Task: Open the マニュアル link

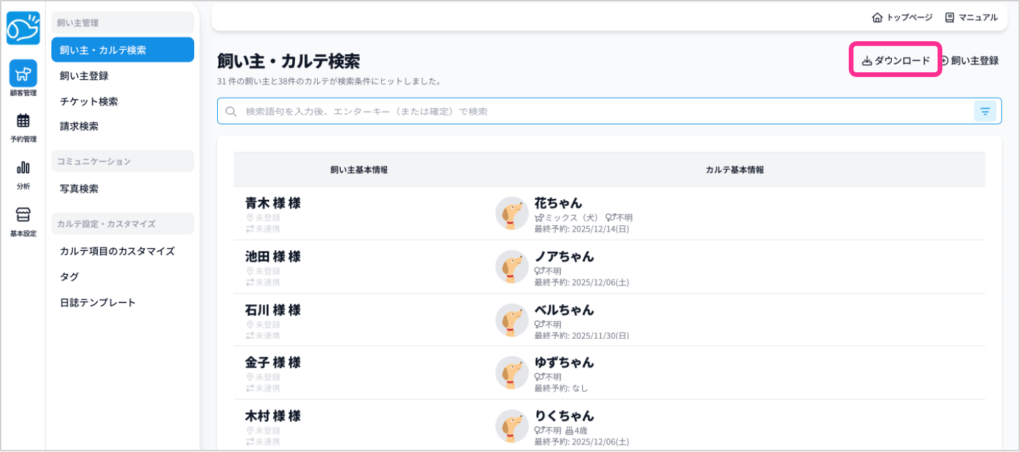Action: (971, 17)
